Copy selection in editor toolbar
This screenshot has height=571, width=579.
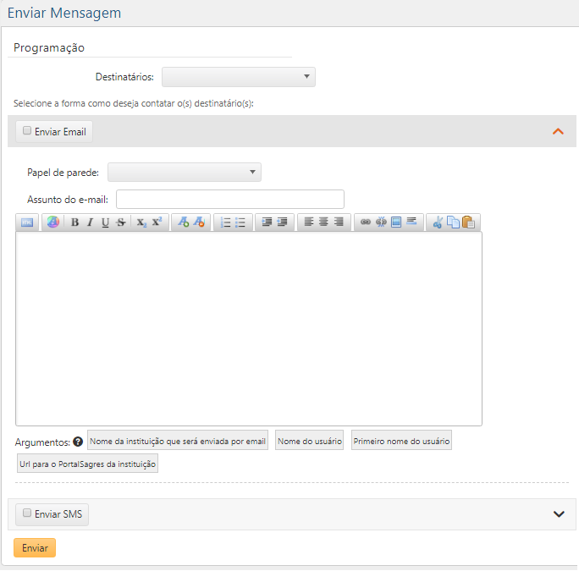tap(453, 222)
